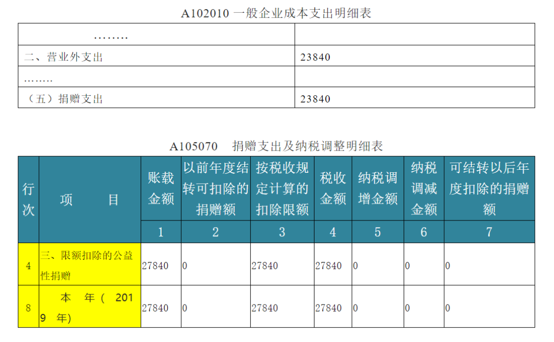Click the 以前年度结转可扣除的捐赠额 header

pos(215,188)
